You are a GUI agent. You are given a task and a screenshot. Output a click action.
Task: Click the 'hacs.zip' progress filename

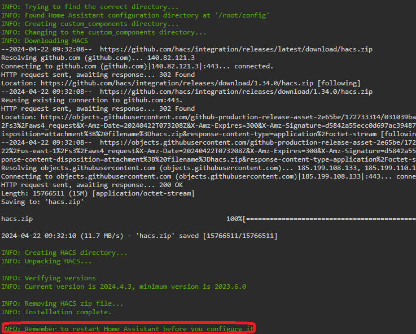coord(17,219)
